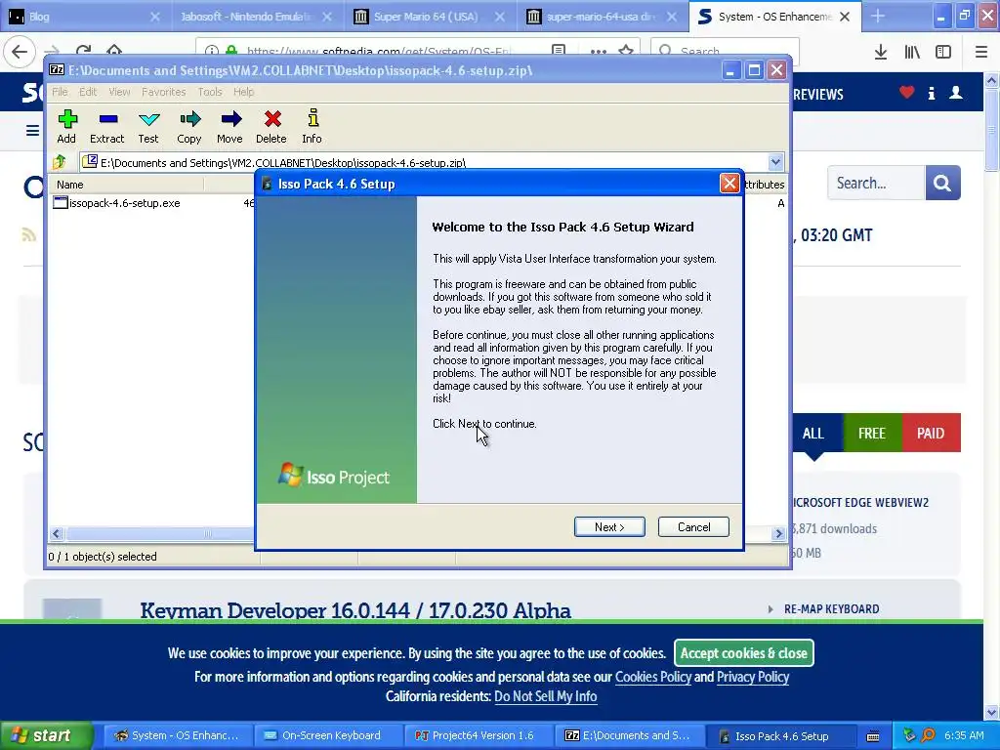Click Softpedia user account icon
Image resolution: width=1000 pixels, height=750 pixels.
point(956,93)
